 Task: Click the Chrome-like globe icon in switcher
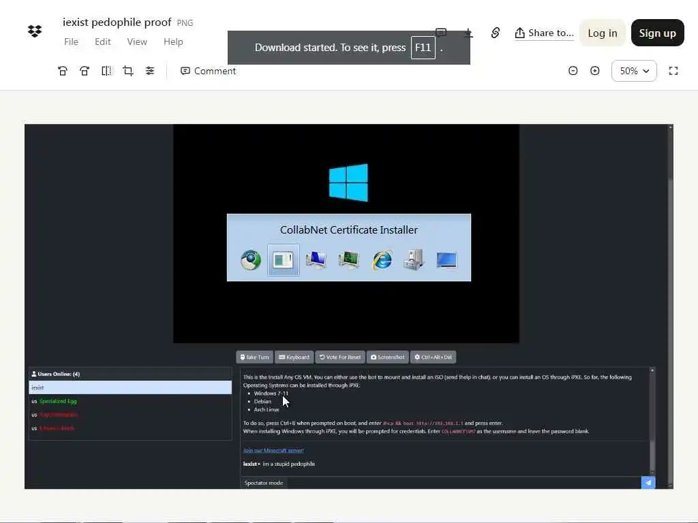(251, 260)
